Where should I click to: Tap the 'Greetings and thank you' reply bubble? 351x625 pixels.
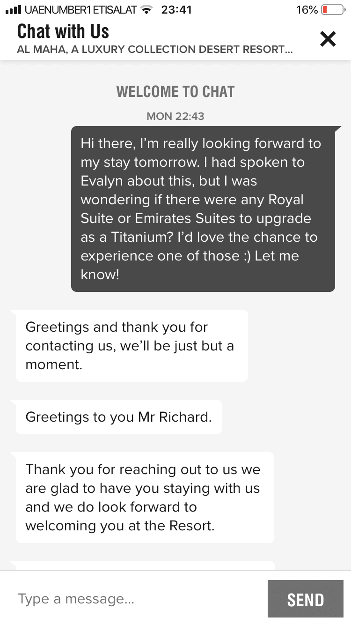click(132, 345)
